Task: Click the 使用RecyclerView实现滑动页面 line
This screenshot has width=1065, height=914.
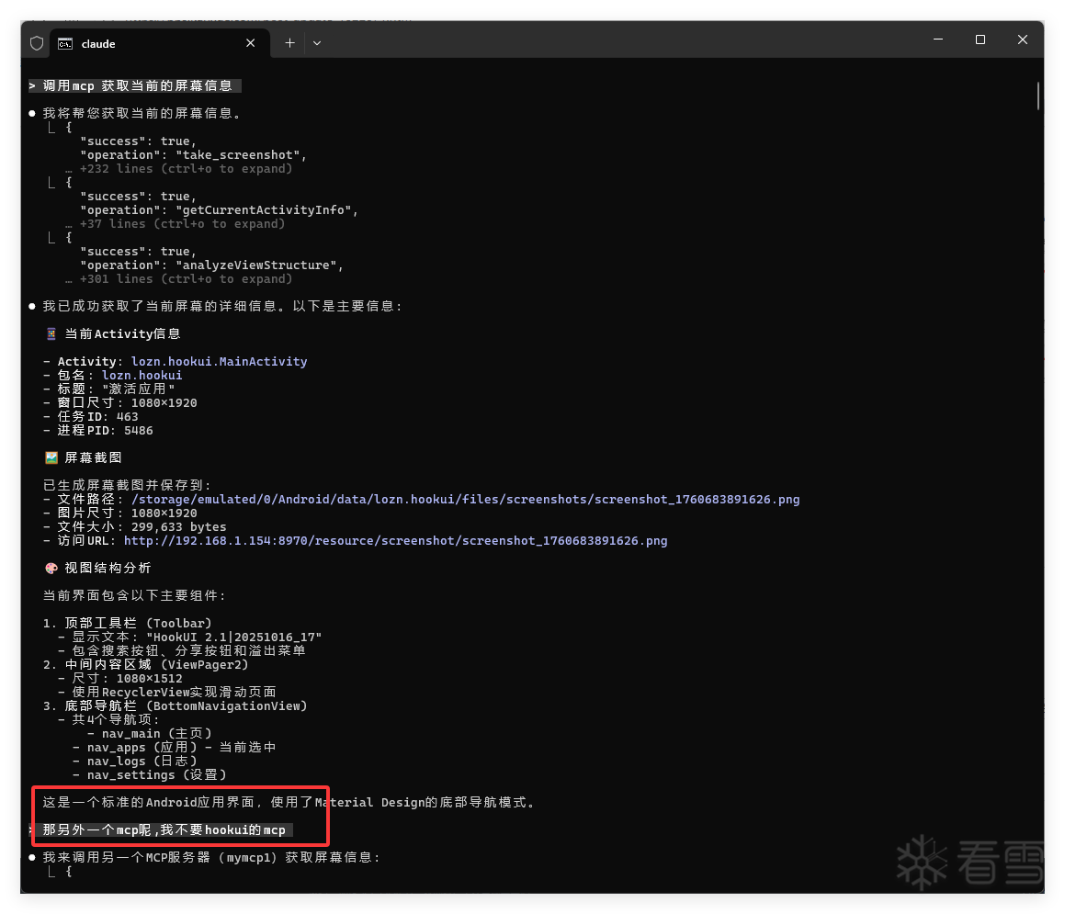Action: pos(167,692)
